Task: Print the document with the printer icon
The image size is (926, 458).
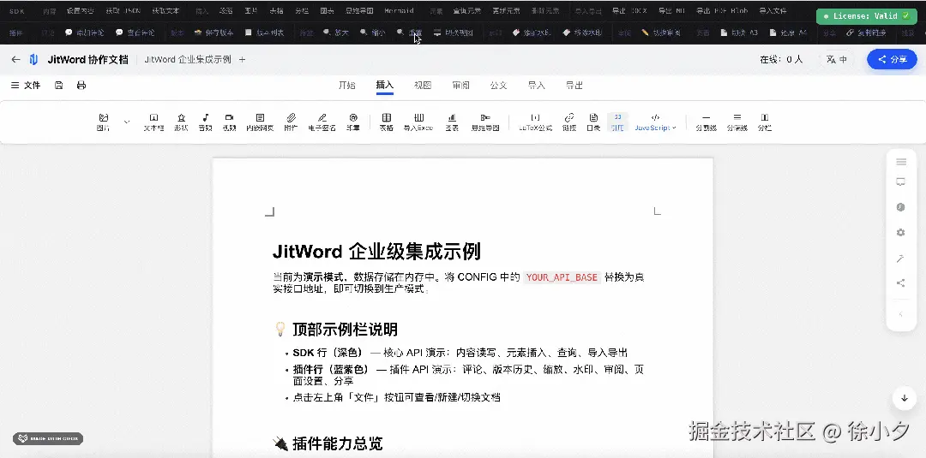Action: pyautogui.click(x=81, y=86)
